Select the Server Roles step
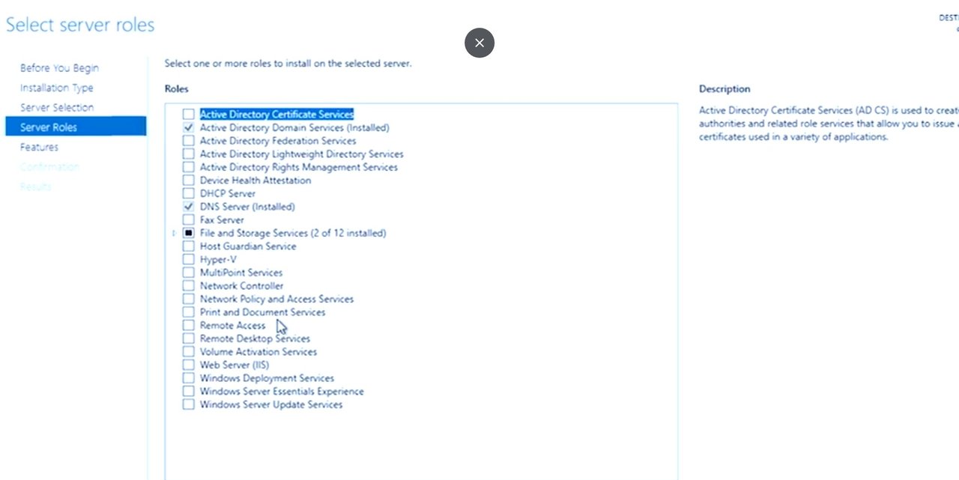 (76, 127)
